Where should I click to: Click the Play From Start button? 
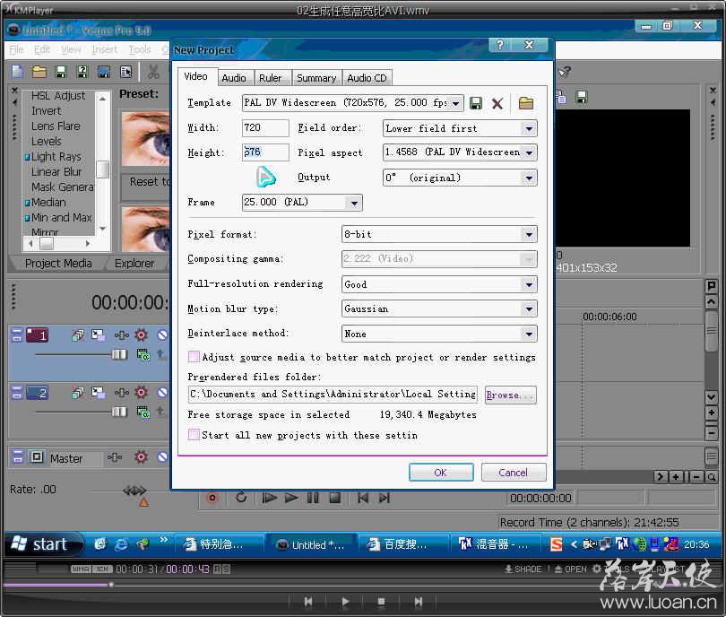point(269,498)
